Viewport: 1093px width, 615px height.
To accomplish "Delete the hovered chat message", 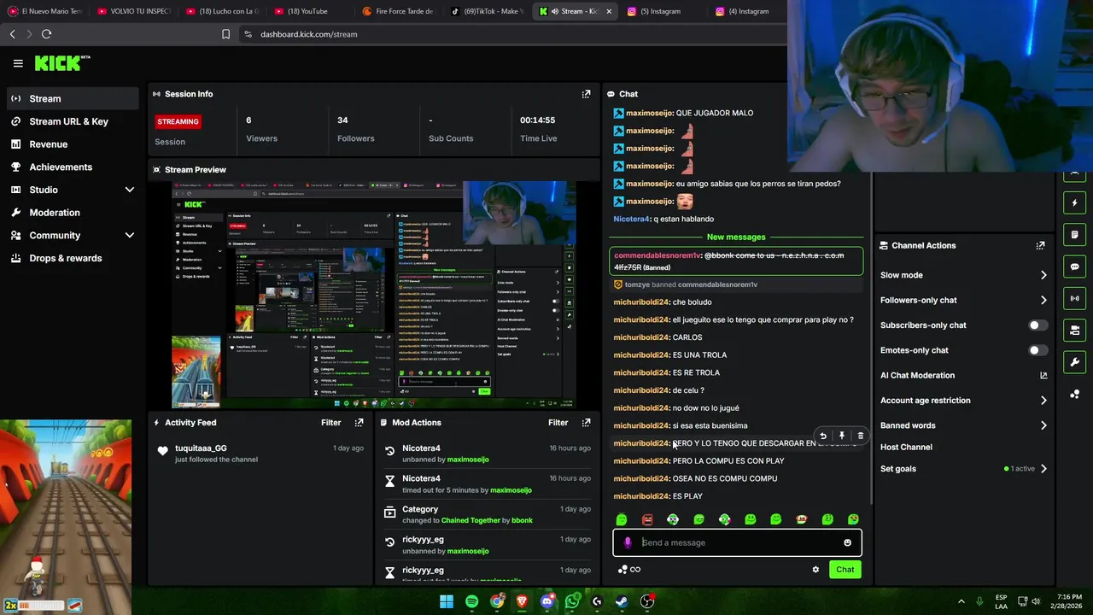I will pos(860,436).
